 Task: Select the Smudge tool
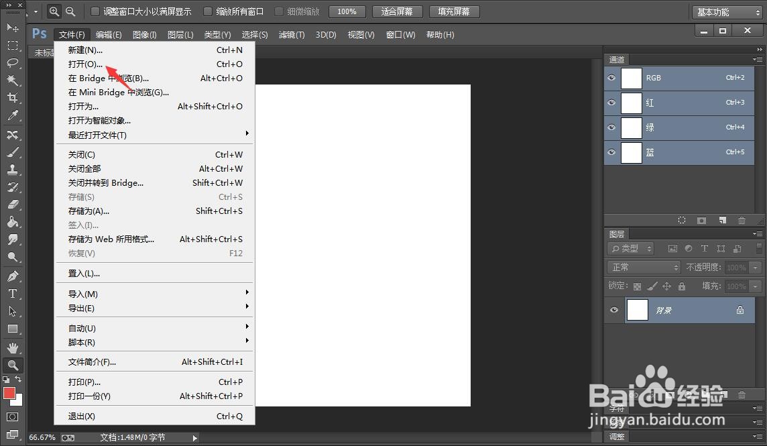pos(13,239)
